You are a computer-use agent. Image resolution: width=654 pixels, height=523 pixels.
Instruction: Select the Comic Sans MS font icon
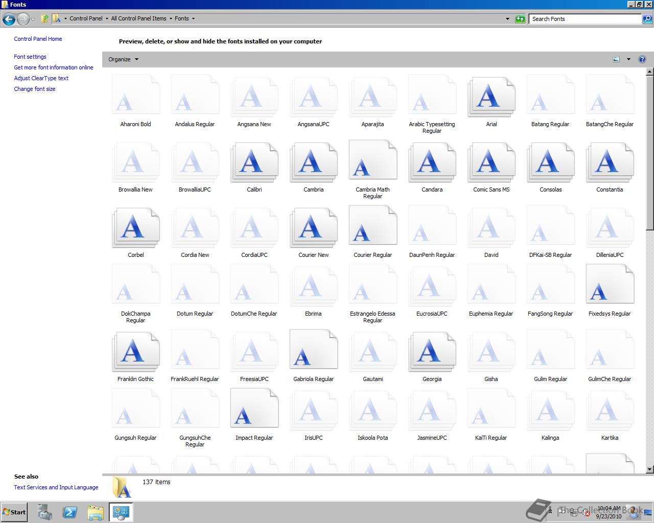491,162
